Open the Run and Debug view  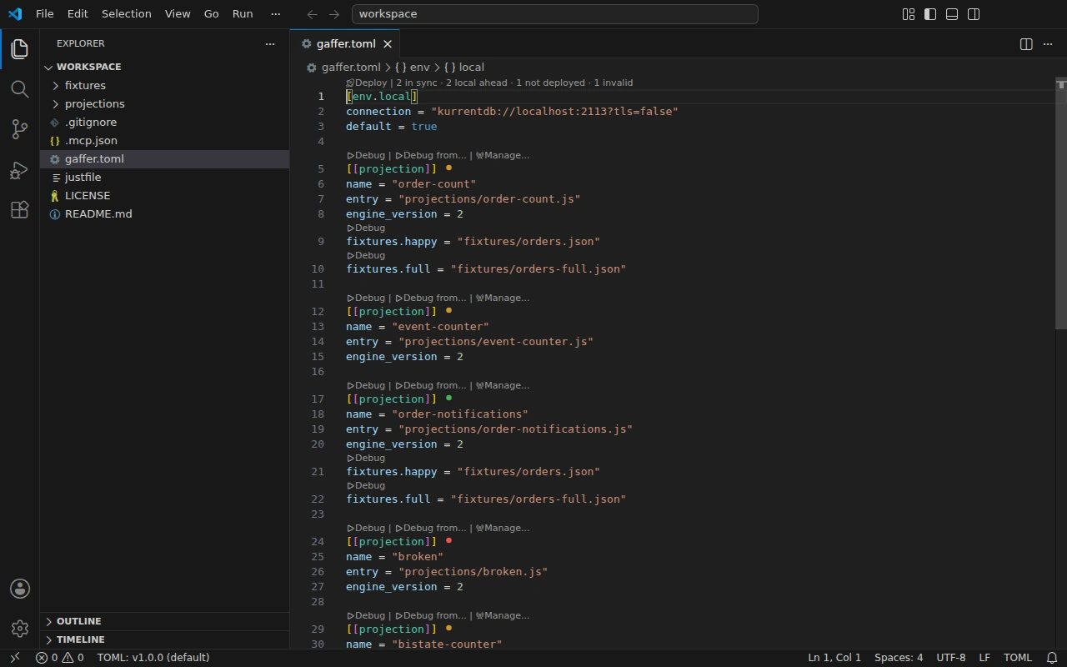click(x=20, y=169)
